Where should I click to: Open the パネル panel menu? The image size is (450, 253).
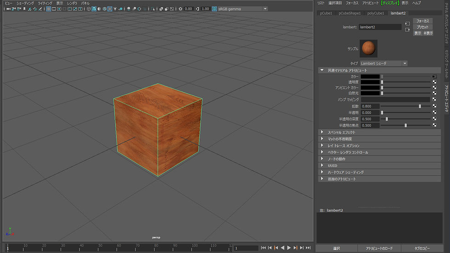85,3
